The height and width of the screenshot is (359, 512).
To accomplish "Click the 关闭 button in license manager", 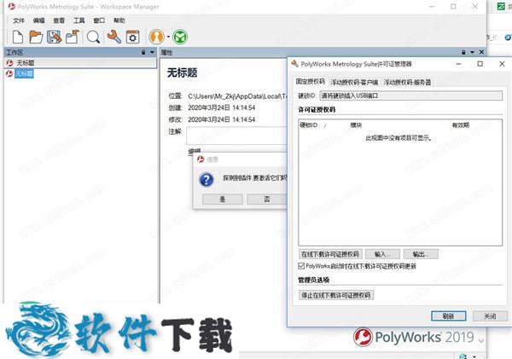I will tap(490, 316).
